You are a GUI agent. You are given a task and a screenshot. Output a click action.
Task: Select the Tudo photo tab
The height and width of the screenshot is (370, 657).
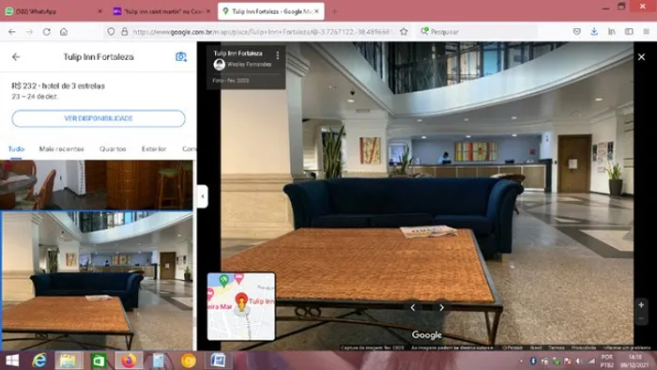pyautogui.click(x=16, y=148)
